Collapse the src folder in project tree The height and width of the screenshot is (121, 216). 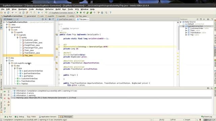[7, 61]
